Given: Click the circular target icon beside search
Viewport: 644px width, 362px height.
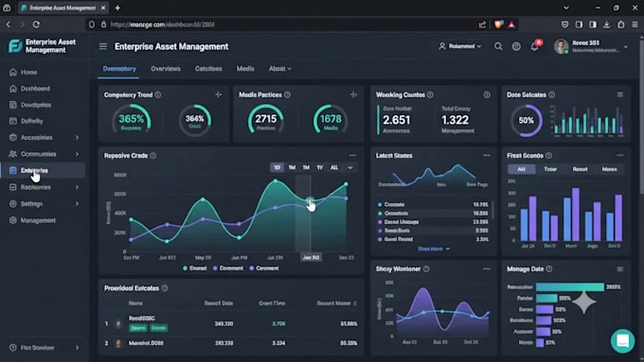Looking at the screenshot, I should [516, 46].
